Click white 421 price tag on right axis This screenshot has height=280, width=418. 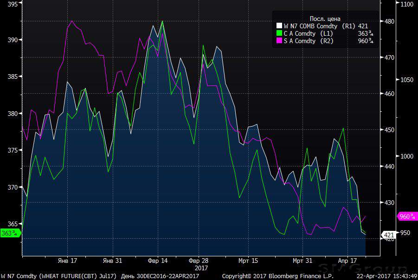click(x=388, y=235)
